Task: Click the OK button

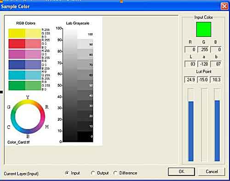Action: click(181, 171)
